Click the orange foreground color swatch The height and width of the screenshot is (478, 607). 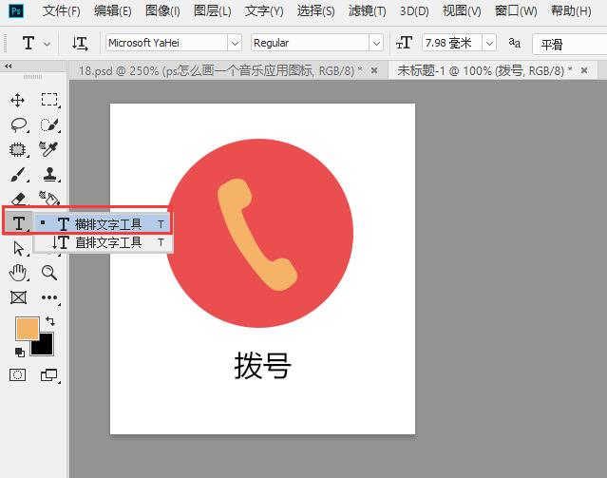pyautogui.click(x=27, y=329)
